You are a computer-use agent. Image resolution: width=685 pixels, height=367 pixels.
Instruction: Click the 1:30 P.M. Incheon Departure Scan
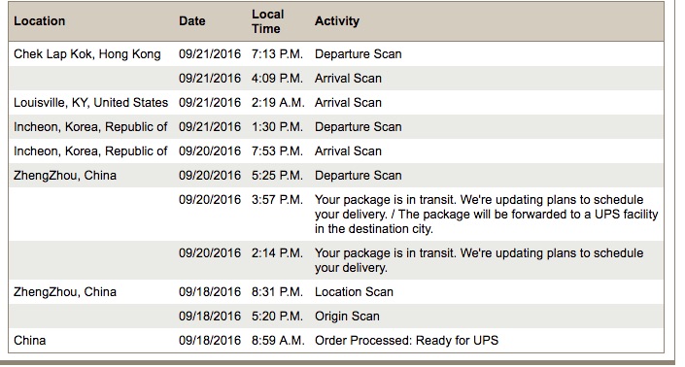[358, 127]
